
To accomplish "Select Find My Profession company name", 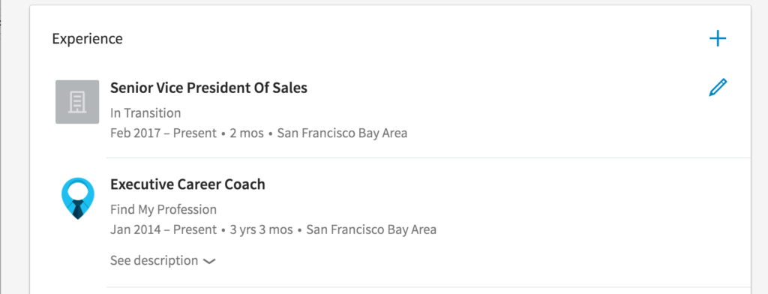I will (163, 210).
